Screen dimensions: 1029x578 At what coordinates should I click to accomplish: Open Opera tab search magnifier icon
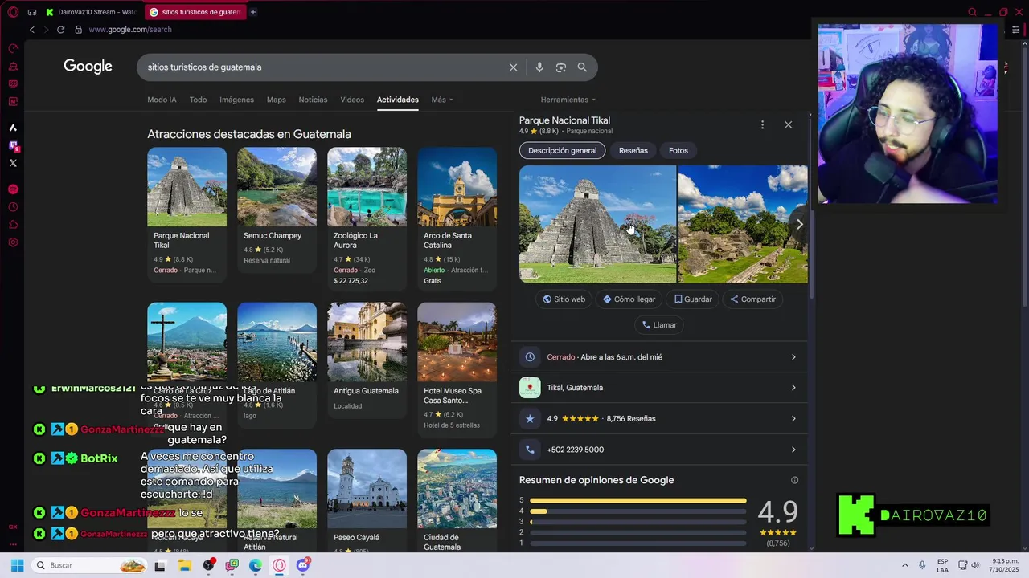coord(972,12)
